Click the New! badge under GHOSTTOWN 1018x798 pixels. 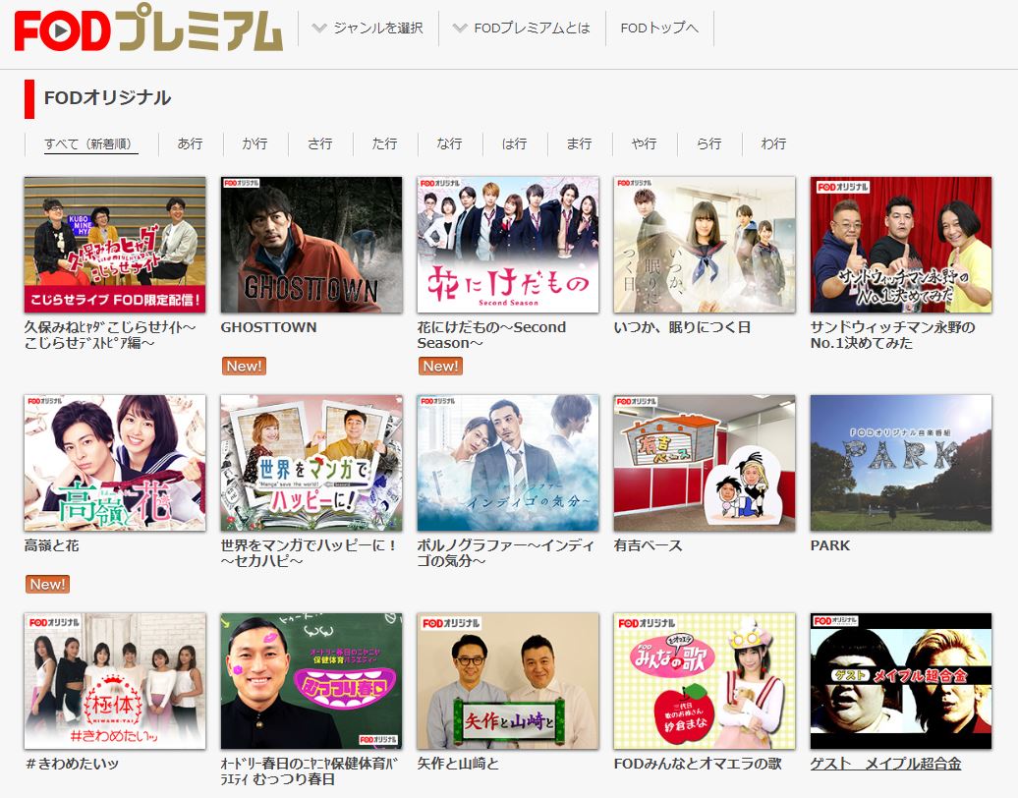[244, 367]
